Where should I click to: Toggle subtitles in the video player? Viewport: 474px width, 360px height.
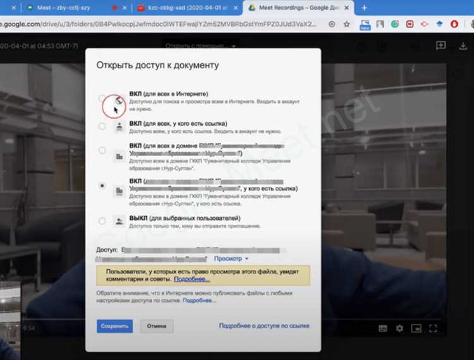(x=383, y=328)
